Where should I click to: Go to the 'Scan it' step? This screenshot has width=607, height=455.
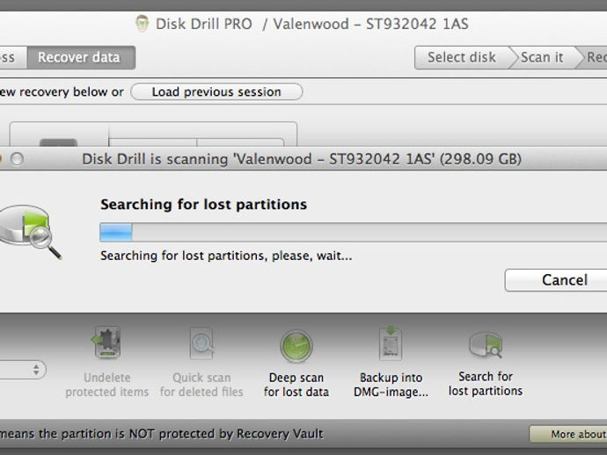(541, 58)
